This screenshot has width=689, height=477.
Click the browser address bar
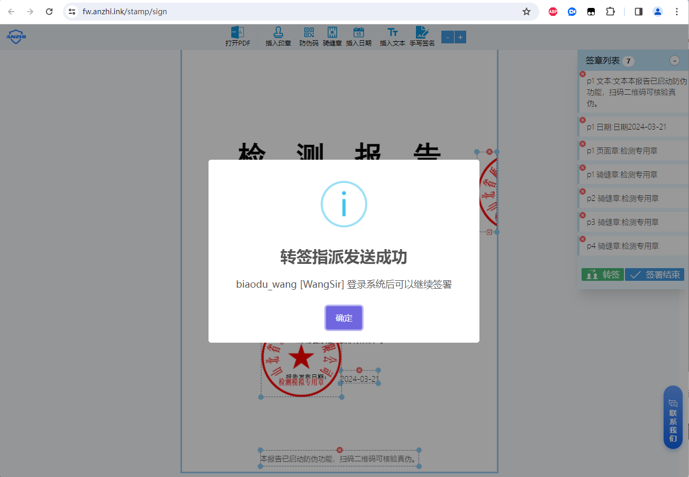coord(212,11)
